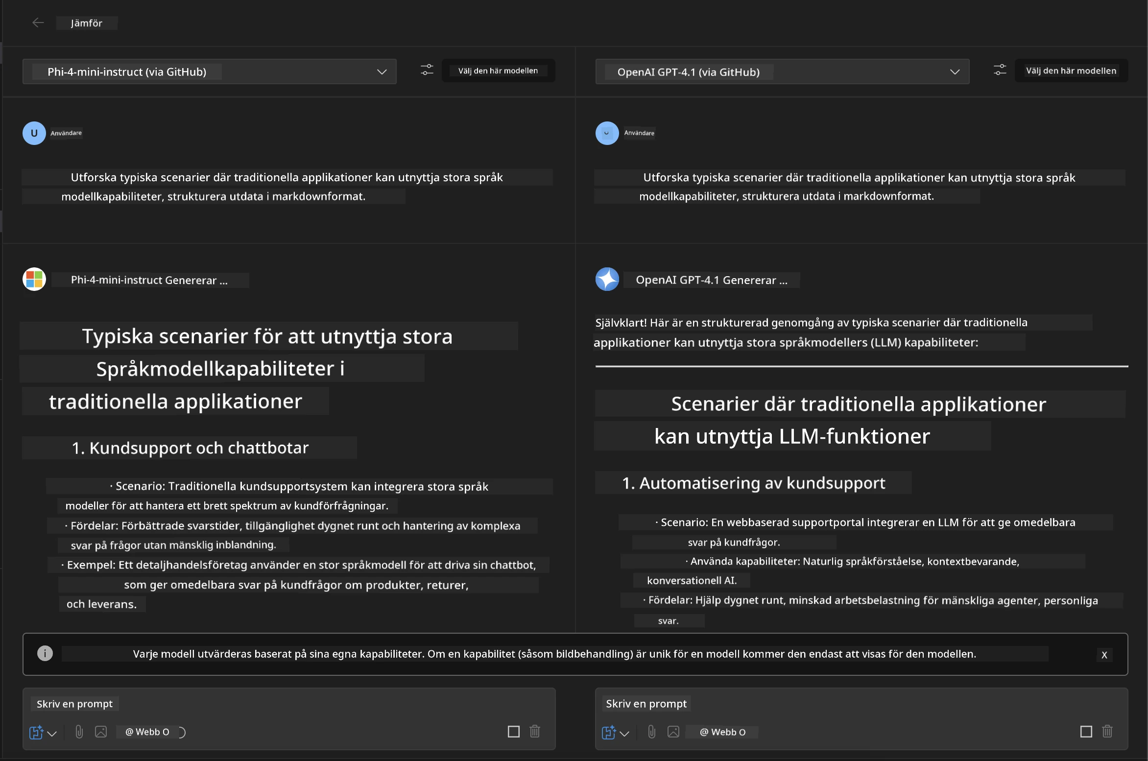Stop generation square in left prompt
The height and width of the screenshot is (761, 1148).
[514, 732]
